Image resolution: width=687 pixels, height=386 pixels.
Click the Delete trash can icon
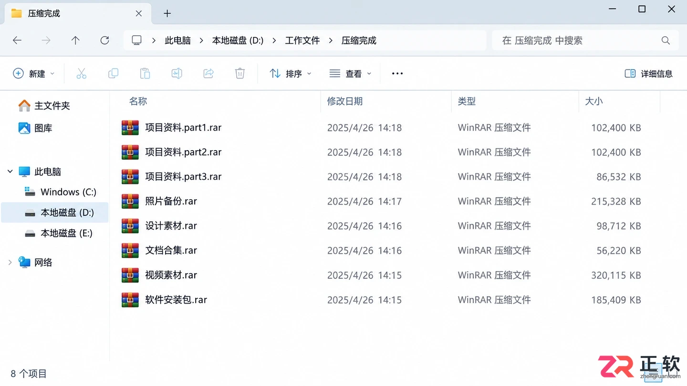(240, 73)
